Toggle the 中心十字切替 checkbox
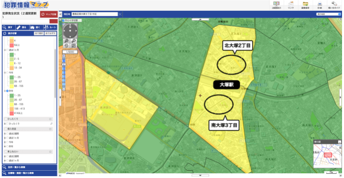344x178 pixels. [x=63, y=21]
